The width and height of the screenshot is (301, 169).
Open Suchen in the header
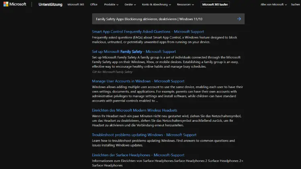(295, 4)
